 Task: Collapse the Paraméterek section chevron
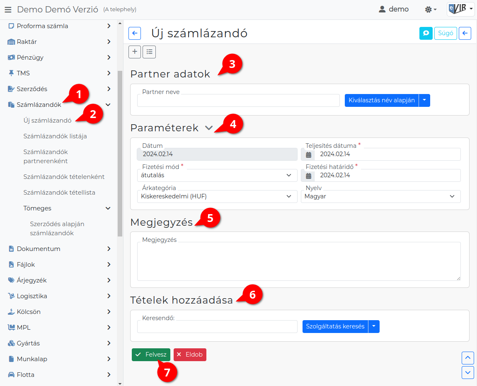(209, 128)
